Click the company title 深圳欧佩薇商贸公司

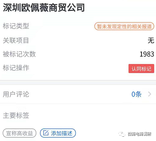[44, 7]
